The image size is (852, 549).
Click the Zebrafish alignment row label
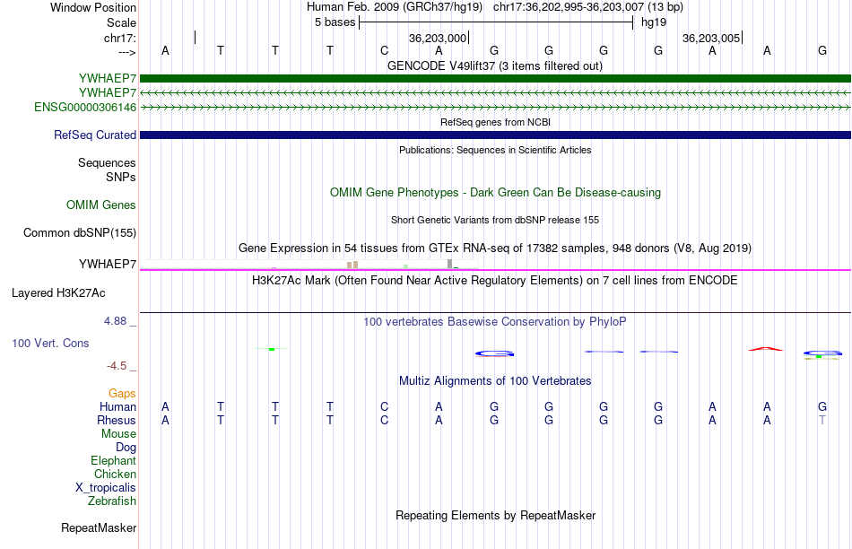[x=112, y=501]
